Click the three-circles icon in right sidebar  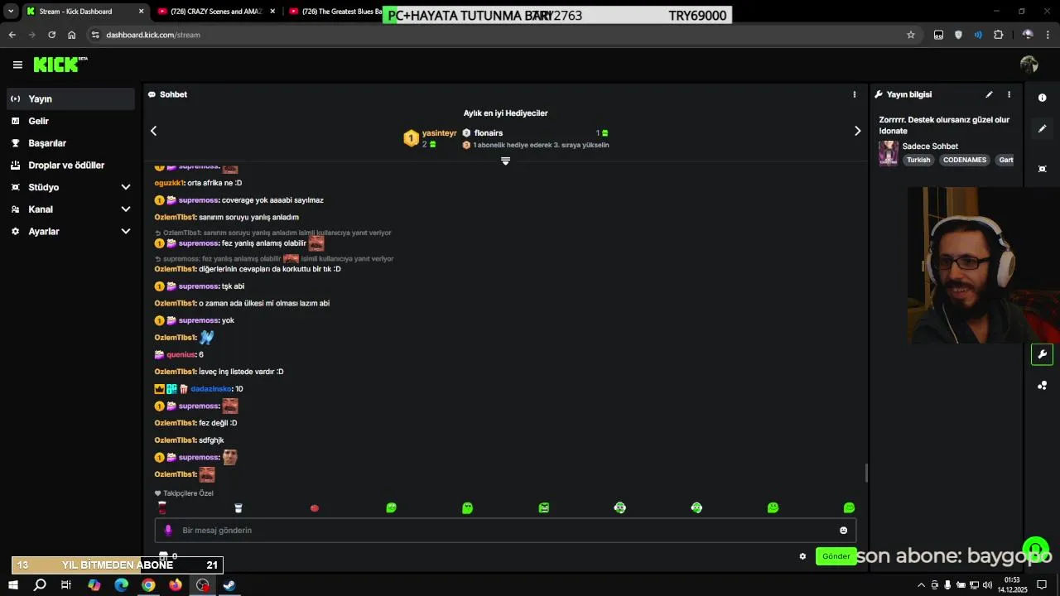pyautogui.click(x=1043, y=386)
